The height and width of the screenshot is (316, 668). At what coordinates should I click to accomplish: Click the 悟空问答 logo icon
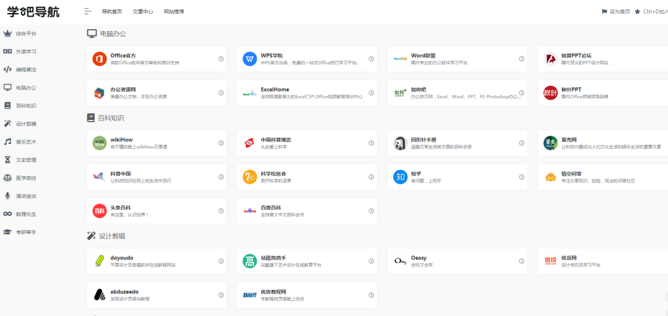coord(550,177)
